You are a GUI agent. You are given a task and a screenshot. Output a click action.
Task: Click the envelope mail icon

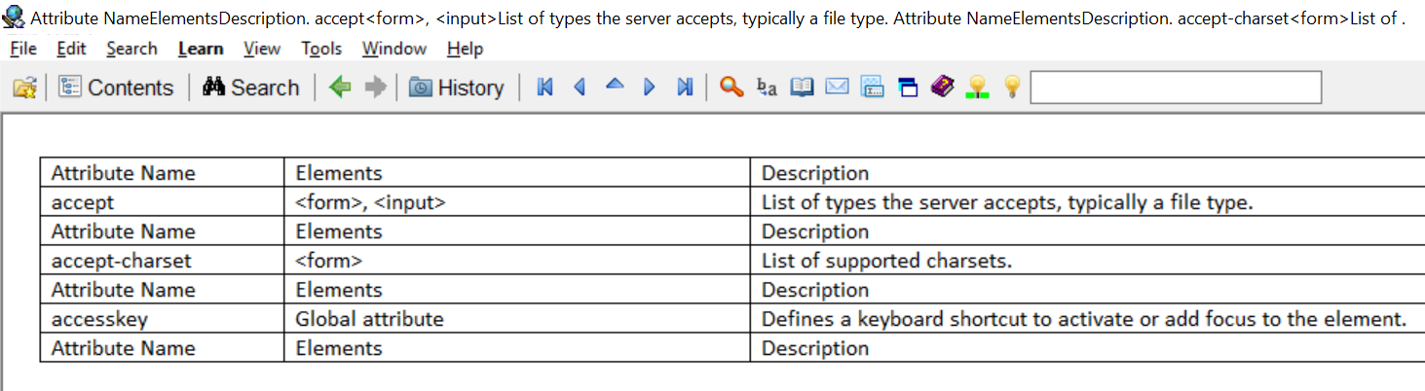pos(837,88)
